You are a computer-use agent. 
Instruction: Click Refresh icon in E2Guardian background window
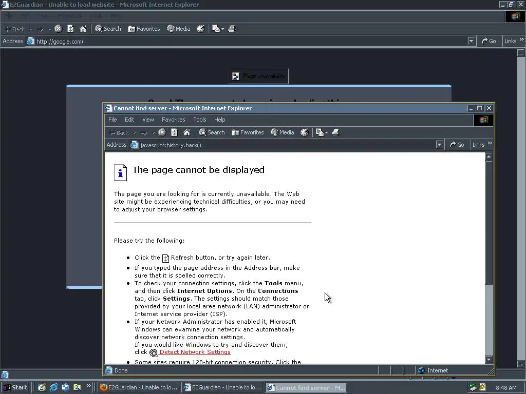coord(70,29)
